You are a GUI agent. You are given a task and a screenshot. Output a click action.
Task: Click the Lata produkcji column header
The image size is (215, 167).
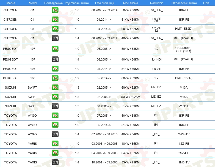(x=104, y=3)
